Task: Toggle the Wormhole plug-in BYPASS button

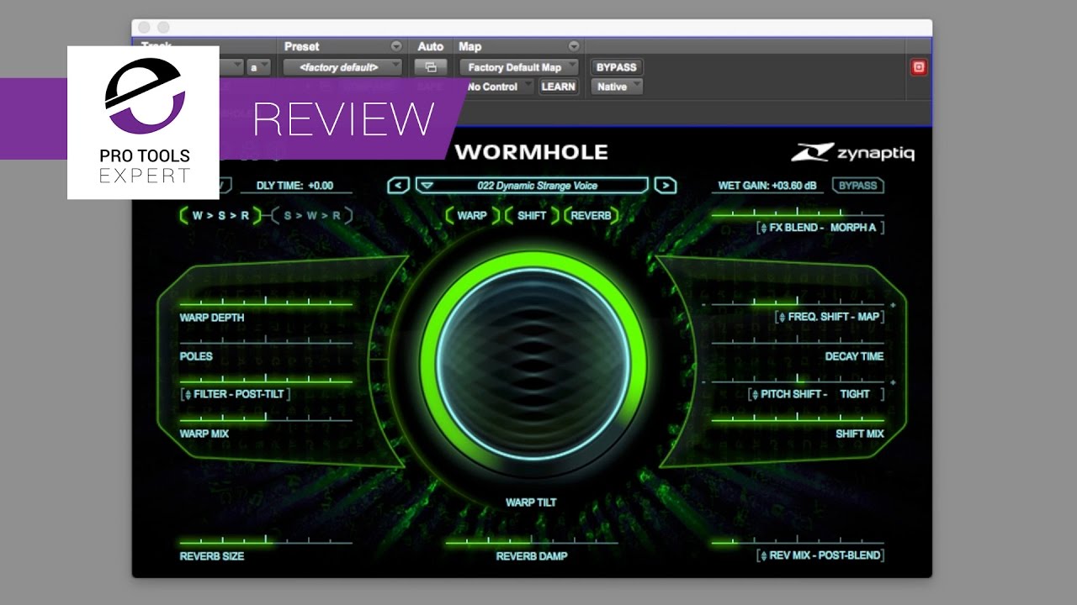Action: point(857,186)
